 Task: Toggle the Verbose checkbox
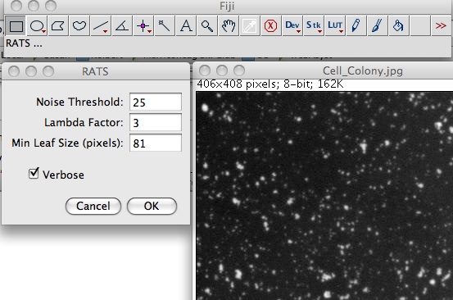tap(34, 174)
